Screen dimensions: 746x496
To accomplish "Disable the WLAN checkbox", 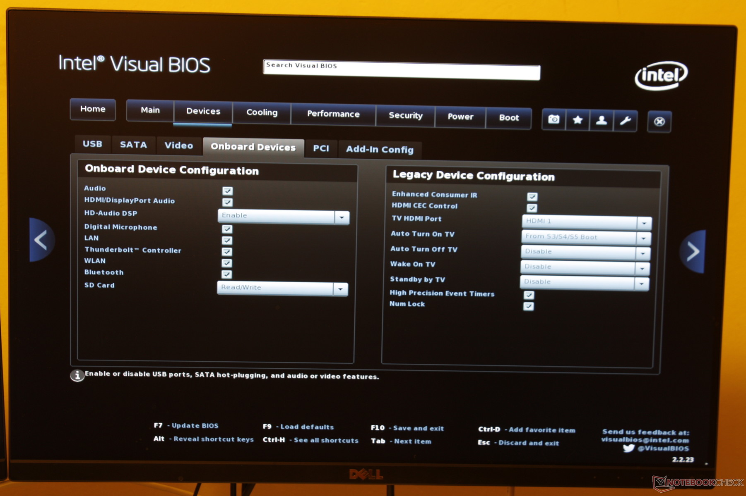I will tap(227, 263).
